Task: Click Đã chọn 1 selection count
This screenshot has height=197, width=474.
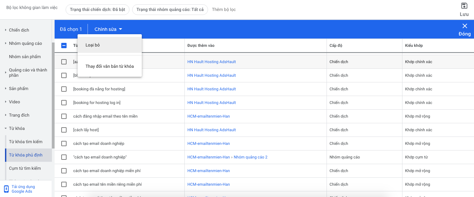Action: pyautogui.click(x=71, y=29)
